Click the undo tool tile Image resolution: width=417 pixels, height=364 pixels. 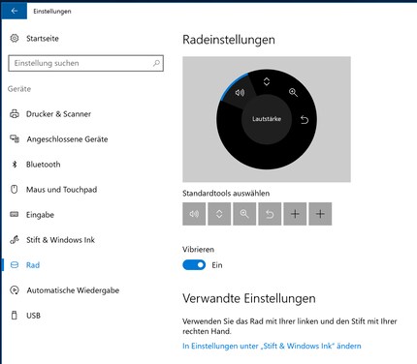click(x=270, y=214)
